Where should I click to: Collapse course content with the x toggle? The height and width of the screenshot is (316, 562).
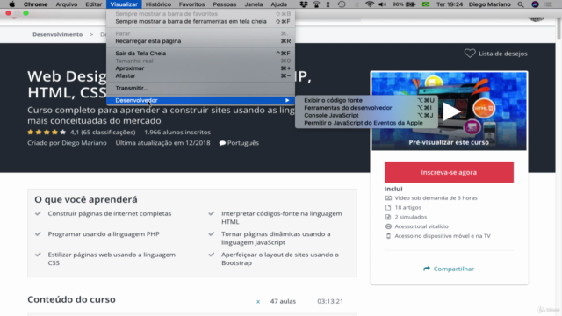point(258,302)
